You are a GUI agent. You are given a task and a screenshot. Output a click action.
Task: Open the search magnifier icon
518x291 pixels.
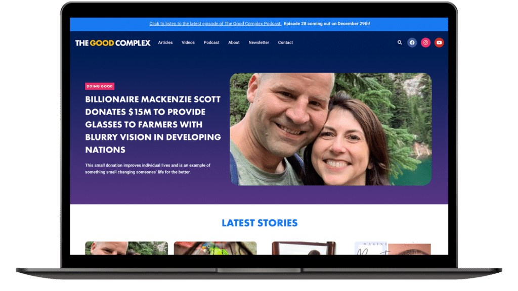click(x=400, y=42)
